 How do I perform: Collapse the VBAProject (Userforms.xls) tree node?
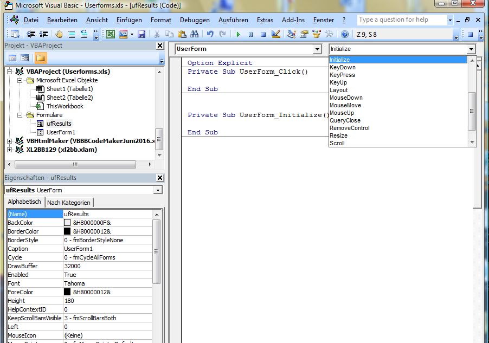click(x=9, y=72)
